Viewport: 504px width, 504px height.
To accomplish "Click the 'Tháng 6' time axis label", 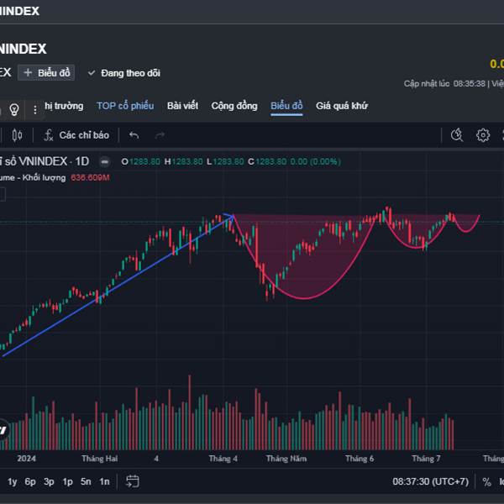I will [x=360, y=459].
